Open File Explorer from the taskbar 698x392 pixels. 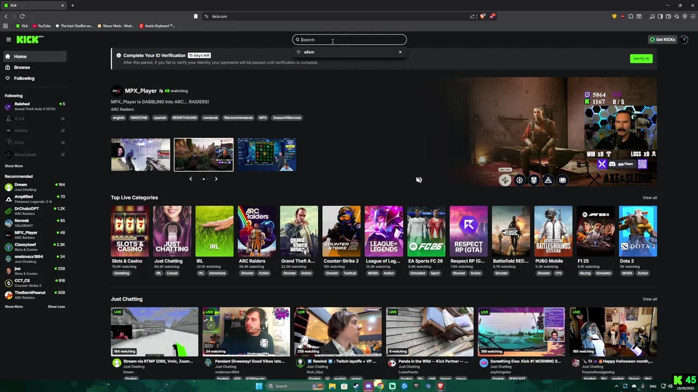tap(332, 386)
